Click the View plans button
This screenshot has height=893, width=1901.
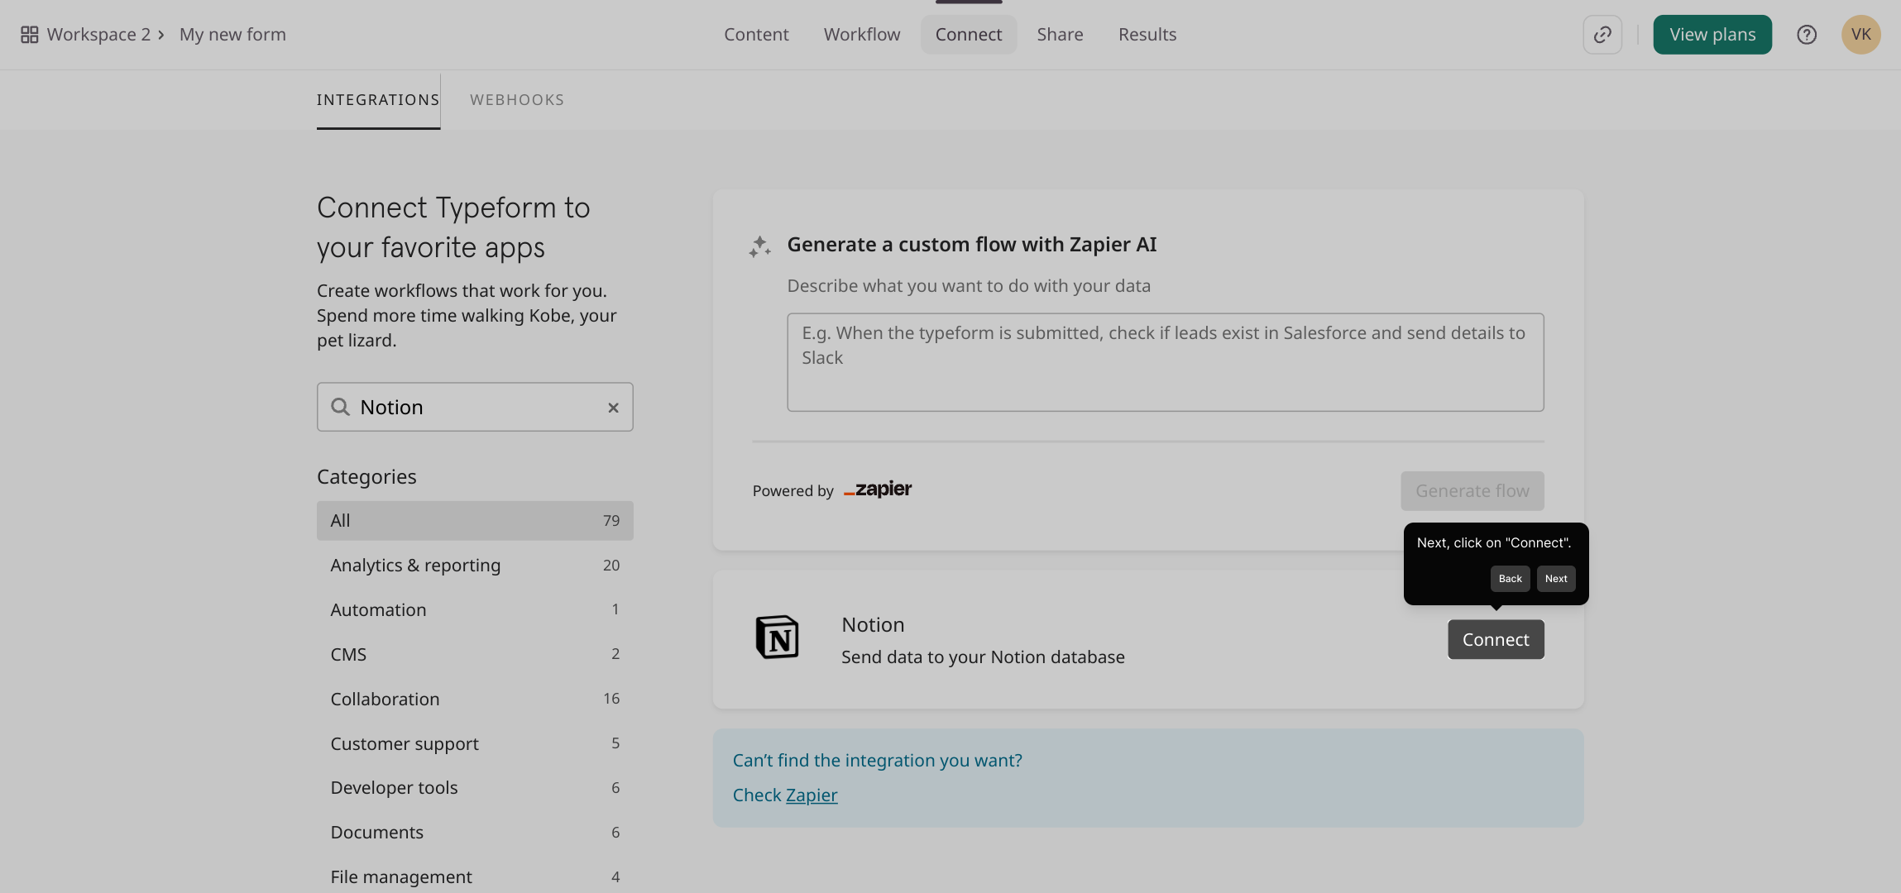click(x=1712, y=35)
